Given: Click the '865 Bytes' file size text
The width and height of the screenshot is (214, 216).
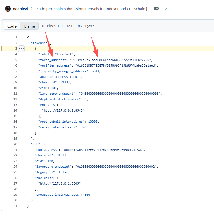Looking at the screenshot, I should [x=86, y=26].
